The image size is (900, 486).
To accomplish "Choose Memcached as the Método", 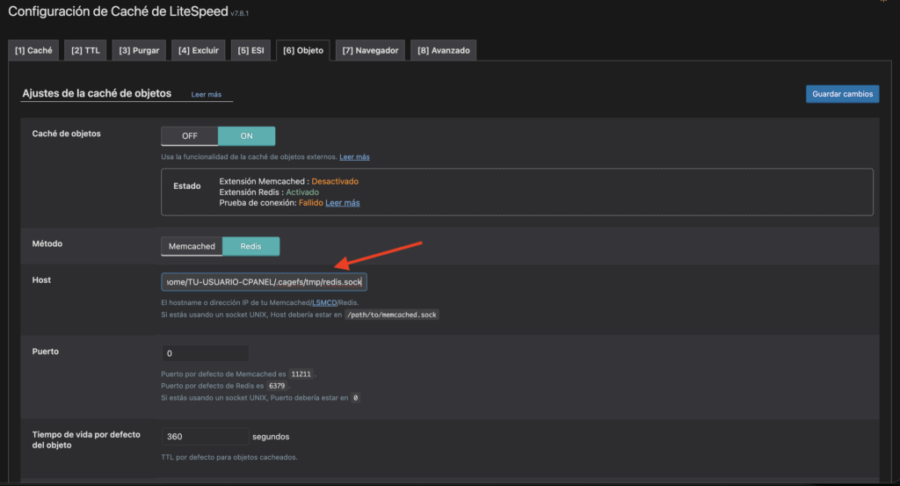I will coord(192,247).
